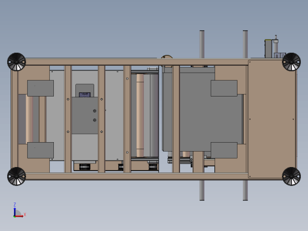
Task: Pick the small blue connector component
Action: click(x=85, y=95)
